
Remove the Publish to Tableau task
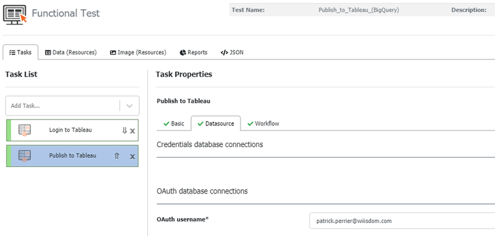point(132,156)
